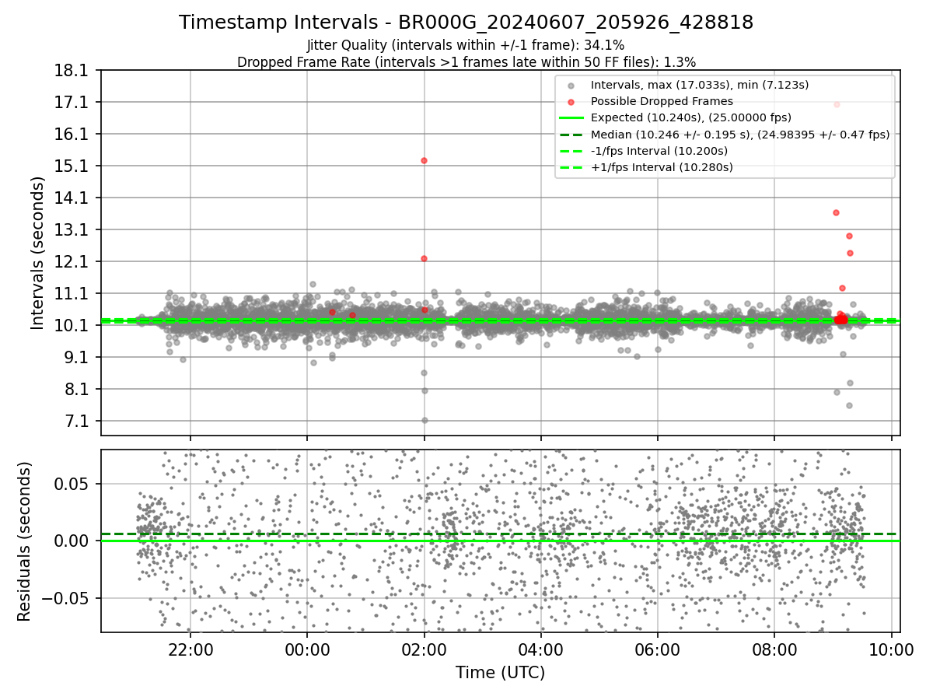The width and height of the screenshot is (933, 700).
Task: Click the cluster of red points near 09:00 on the expected line
Action: pos(840,319)
